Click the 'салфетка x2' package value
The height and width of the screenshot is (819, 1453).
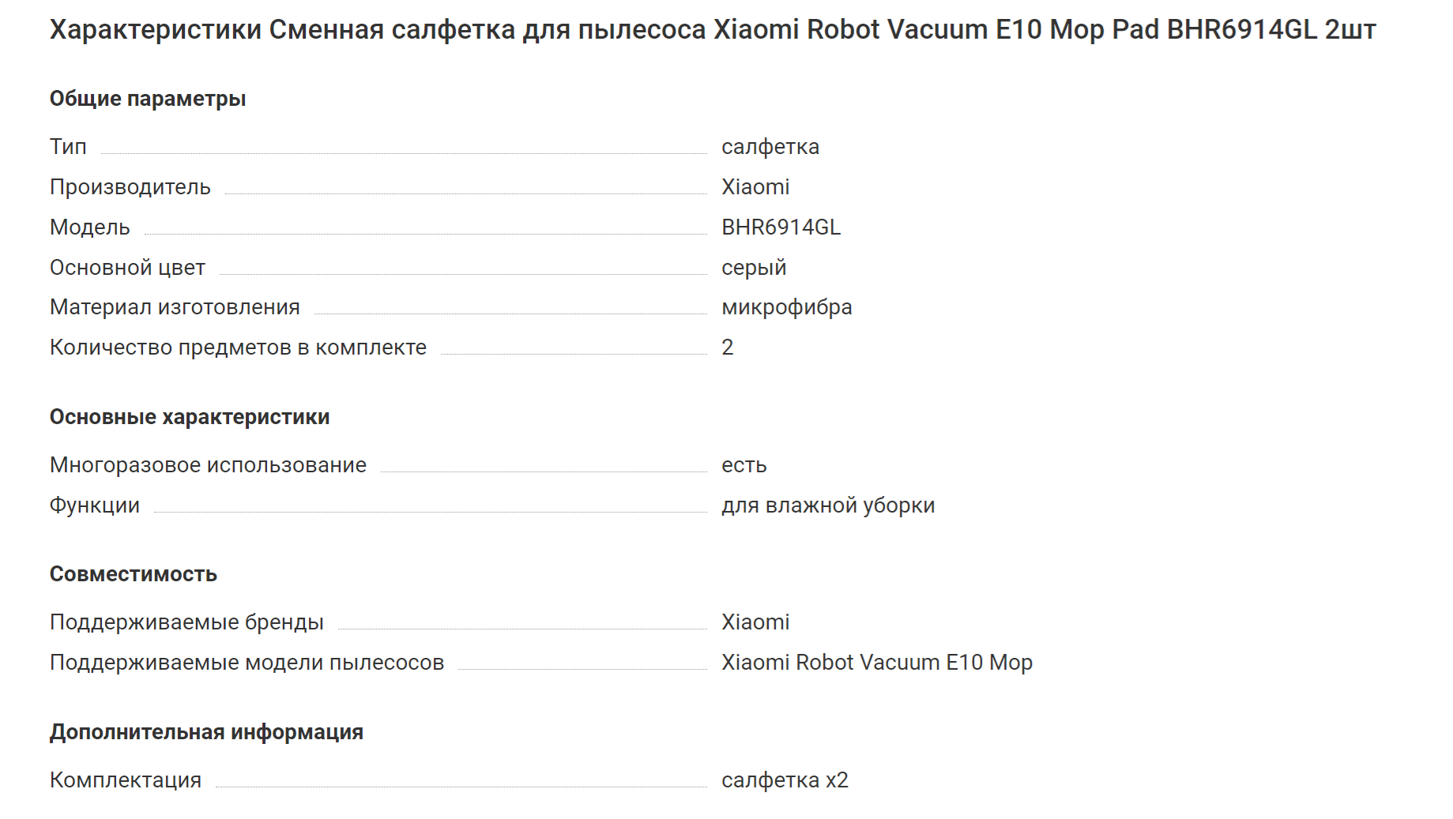(x=785, y=780)
